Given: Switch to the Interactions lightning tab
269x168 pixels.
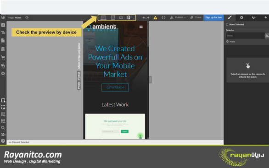Looking at the screenshot, I should click(x=266, y=17).
